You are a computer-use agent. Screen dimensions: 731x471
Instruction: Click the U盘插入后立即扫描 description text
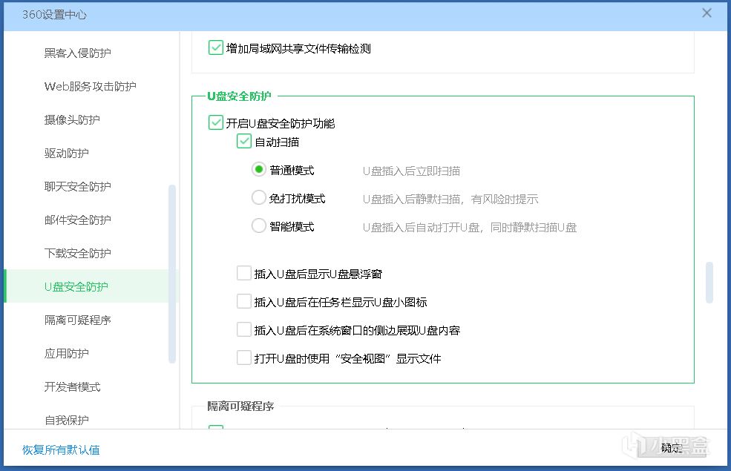click(x=411, y=171)
